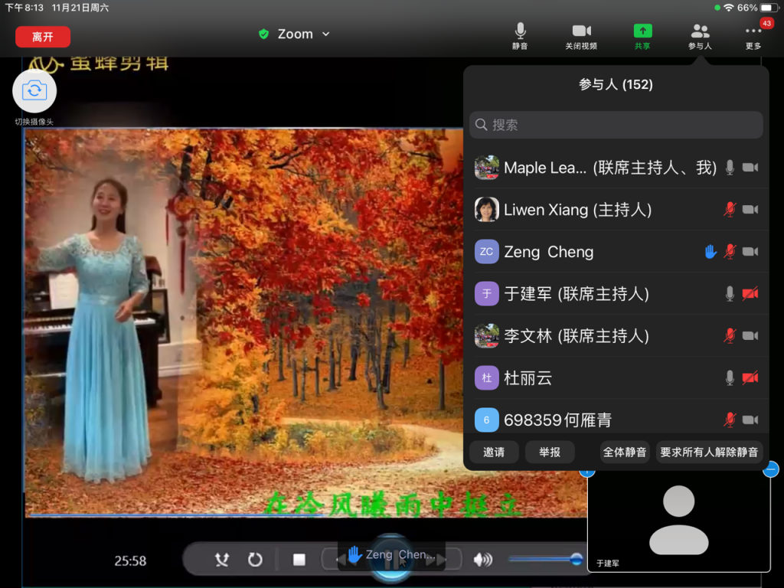This screenshot has height=588, width=784.
Task: Tap the blue 6 avatar badge
Action: click(486, 420)
